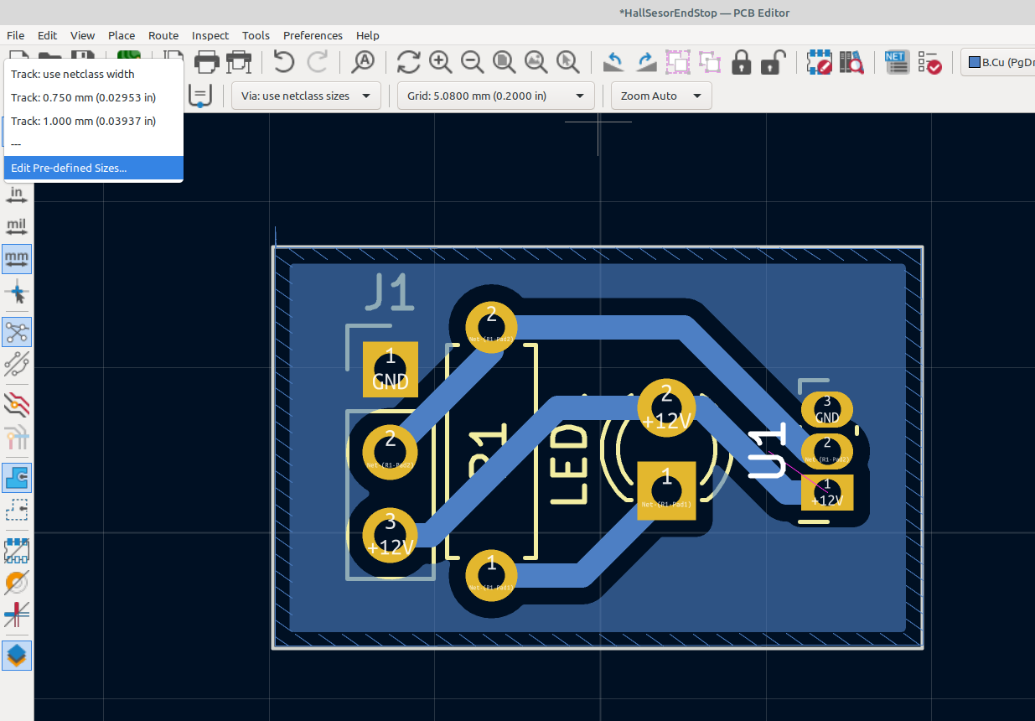Open the Print dialog via printer icon
The width and height of the screenshot is (1035, 721).
pyautogui.click(x=207, y=62)
